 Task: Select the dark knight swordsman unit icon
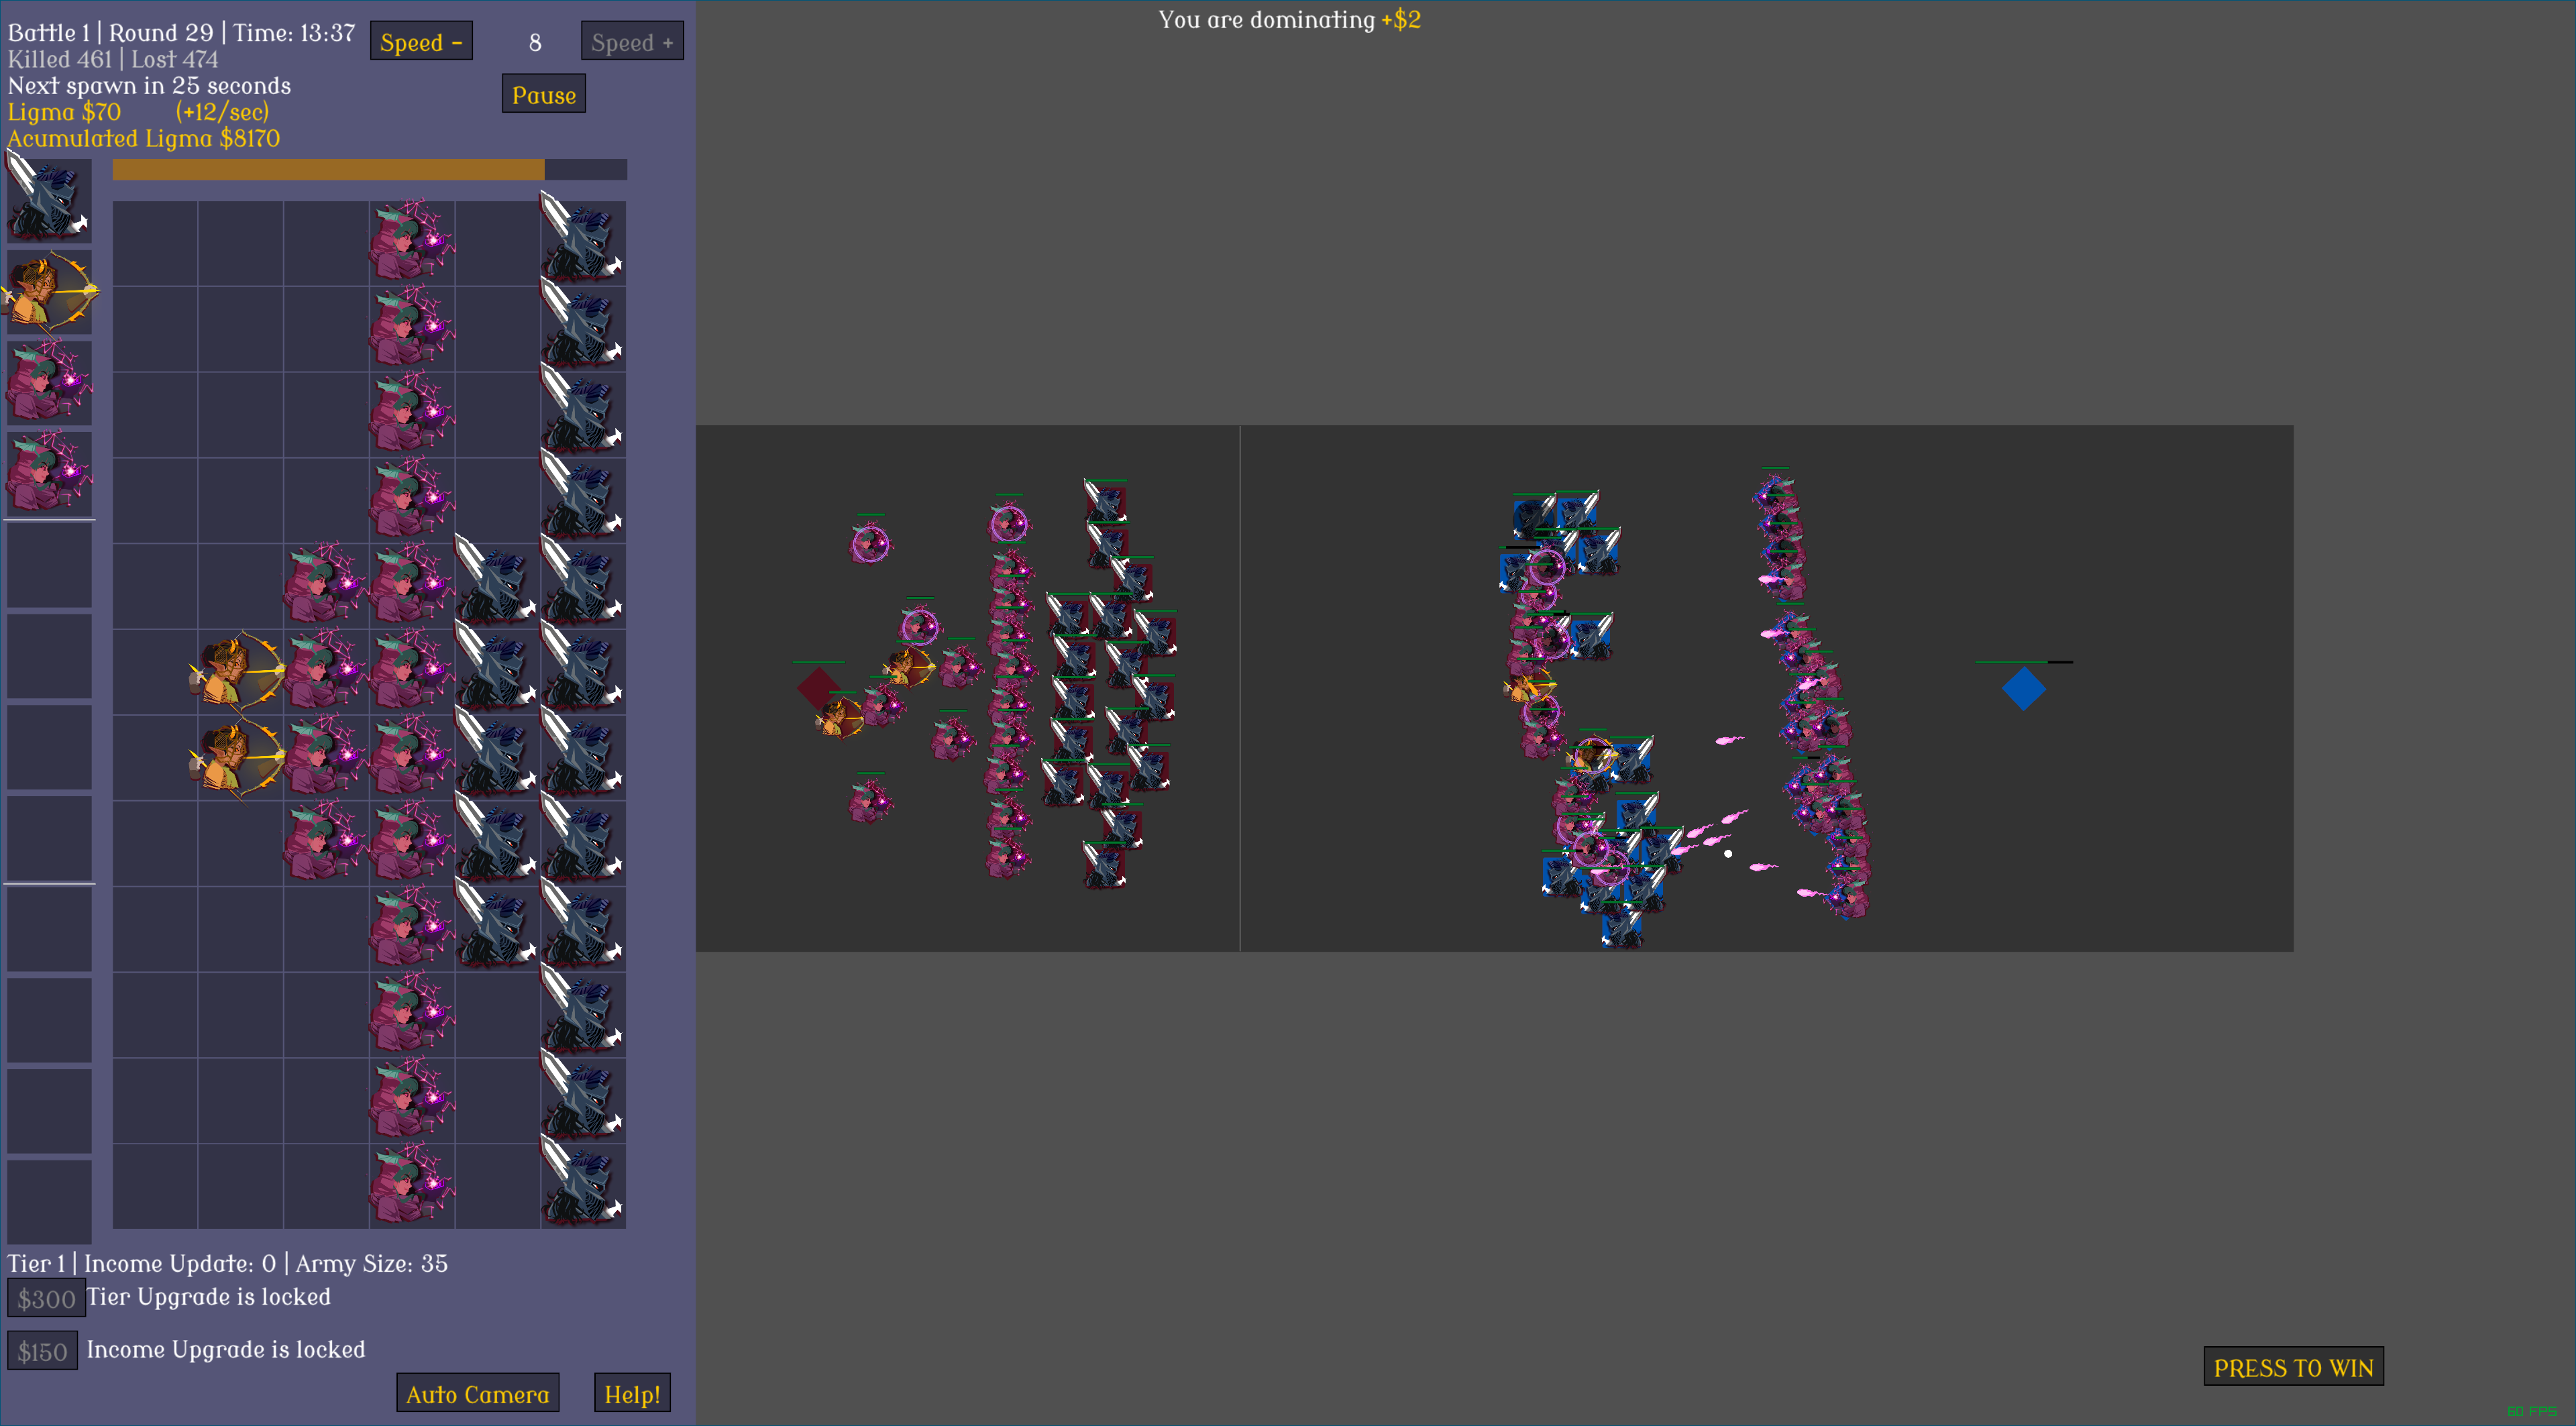[x=48, y=200]
